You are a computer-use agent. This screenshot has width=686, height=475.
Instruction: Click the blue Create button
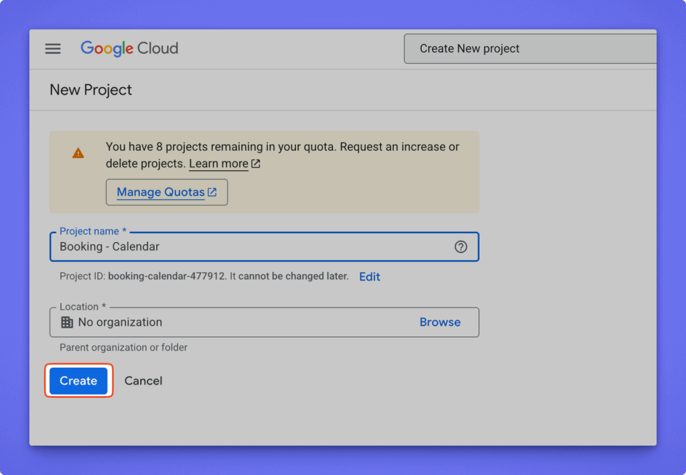click(78, 381)
